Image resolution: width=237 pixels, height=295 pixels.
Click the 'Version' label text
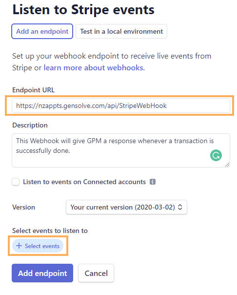[x=24, y=207]
